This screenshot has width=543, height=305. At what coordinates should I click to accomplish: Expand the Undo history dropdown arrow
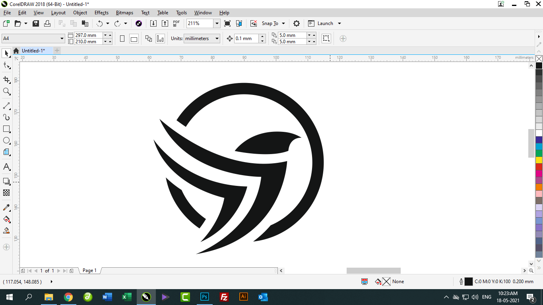click(108, 23)
